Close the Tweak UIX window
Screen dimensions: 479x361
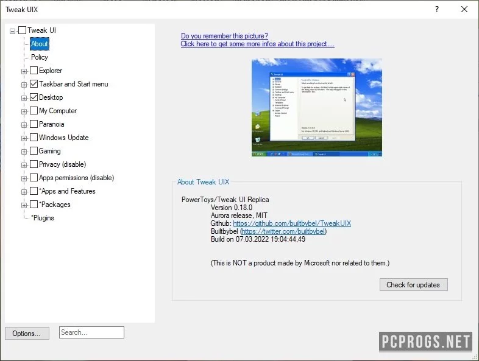(x=464, y=9)
